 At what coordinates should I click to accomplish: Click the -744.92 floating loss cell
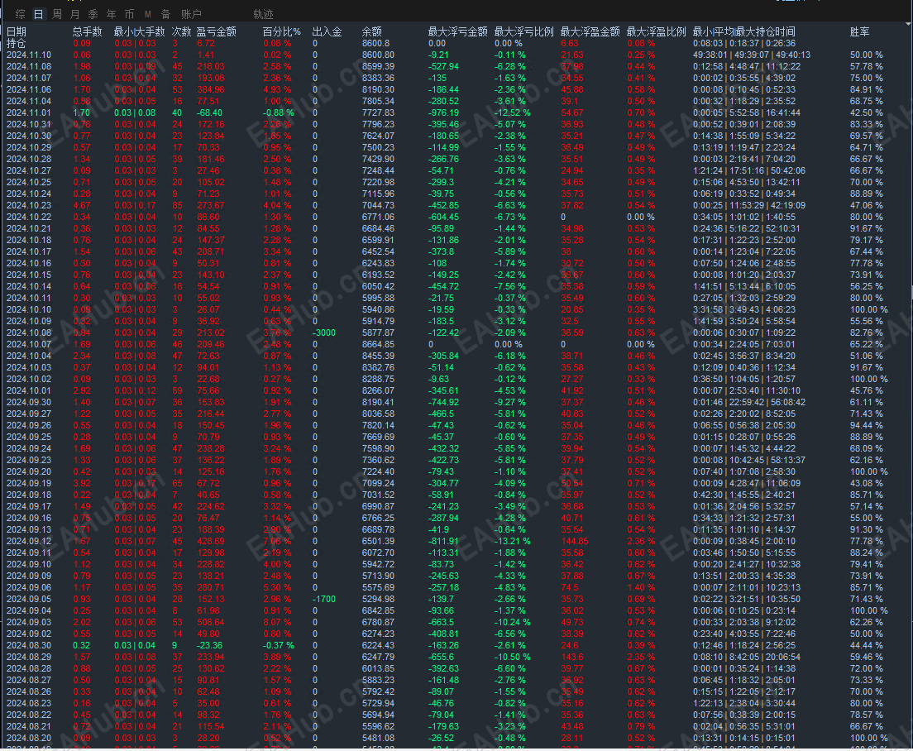pos(444,402)
